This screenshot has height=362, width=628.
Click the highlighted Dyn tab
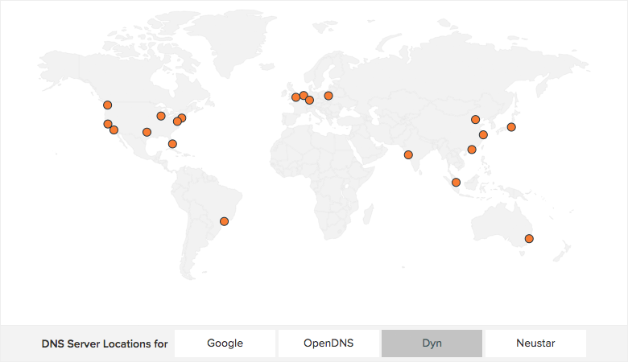432,343
